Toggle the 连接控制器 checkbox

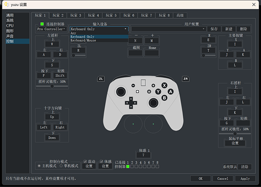[42, 23]
